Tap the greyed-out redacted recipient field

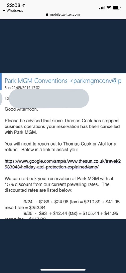(49, 98)
